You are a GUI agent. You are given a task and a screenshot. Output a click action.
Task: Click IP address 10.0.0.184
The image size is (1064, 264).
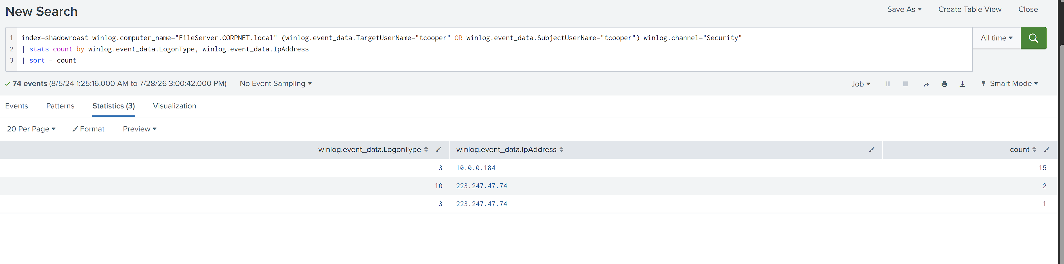[475, 168]
